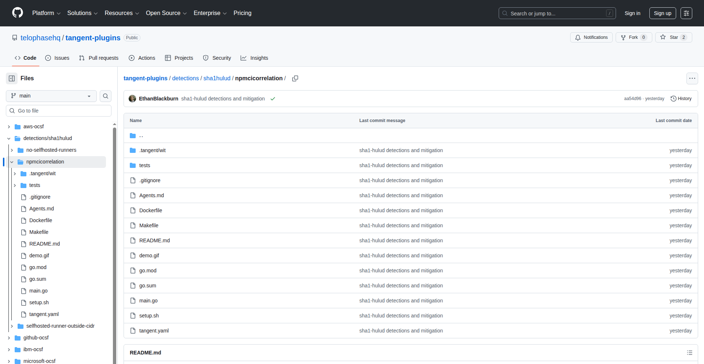Star the tangent-plugins repository

(x=673, y=37)
